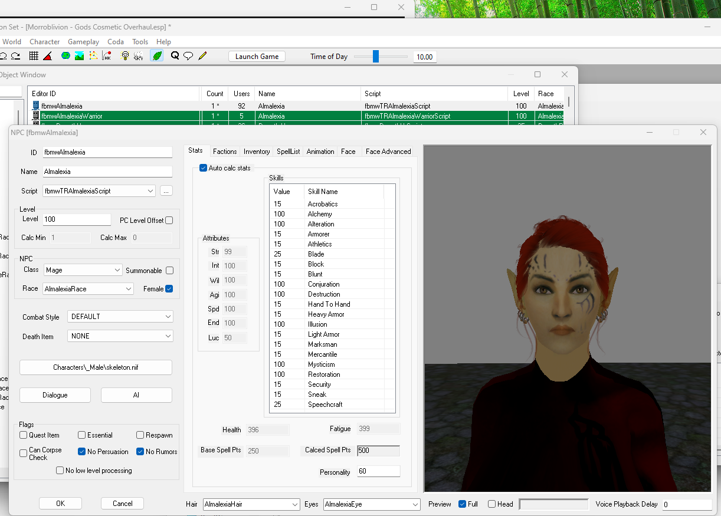Toggle the snap to angle icon
The image size is (721, 516).
pyautogui.click(x=48, y=56)
